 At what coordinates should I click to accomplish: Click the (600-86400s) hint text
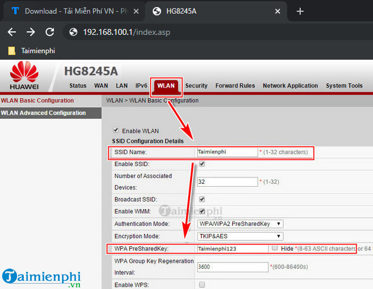[290, 267]
